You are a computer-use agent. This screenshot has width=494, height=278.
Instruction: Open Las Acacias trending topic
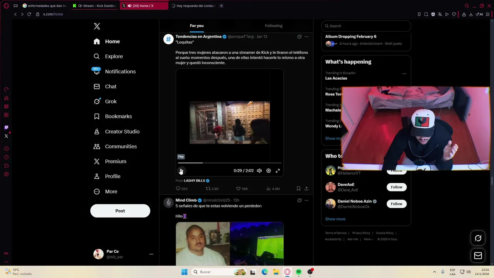point(336,78)
